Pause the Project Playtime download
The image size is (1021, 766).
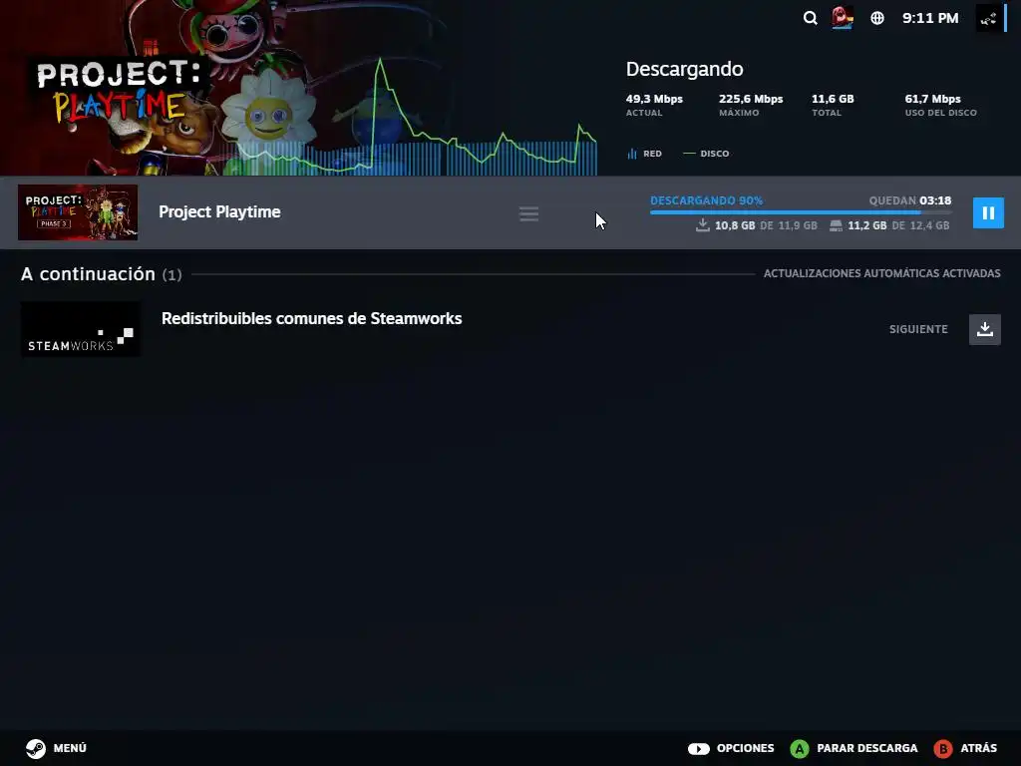coord(988,212)
